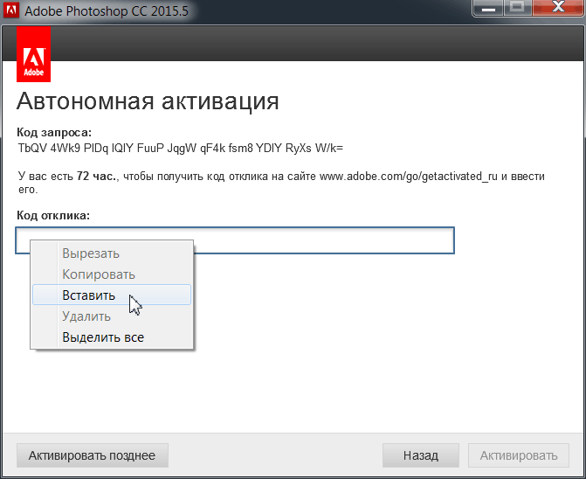Select Выделить все in the context menu
The image size is (586, 479).
[112, 337]
